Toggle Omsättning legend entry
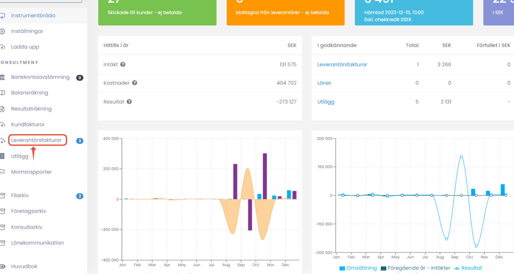The width and height of the screenshot is (514, 274). [x=358, y=268]
